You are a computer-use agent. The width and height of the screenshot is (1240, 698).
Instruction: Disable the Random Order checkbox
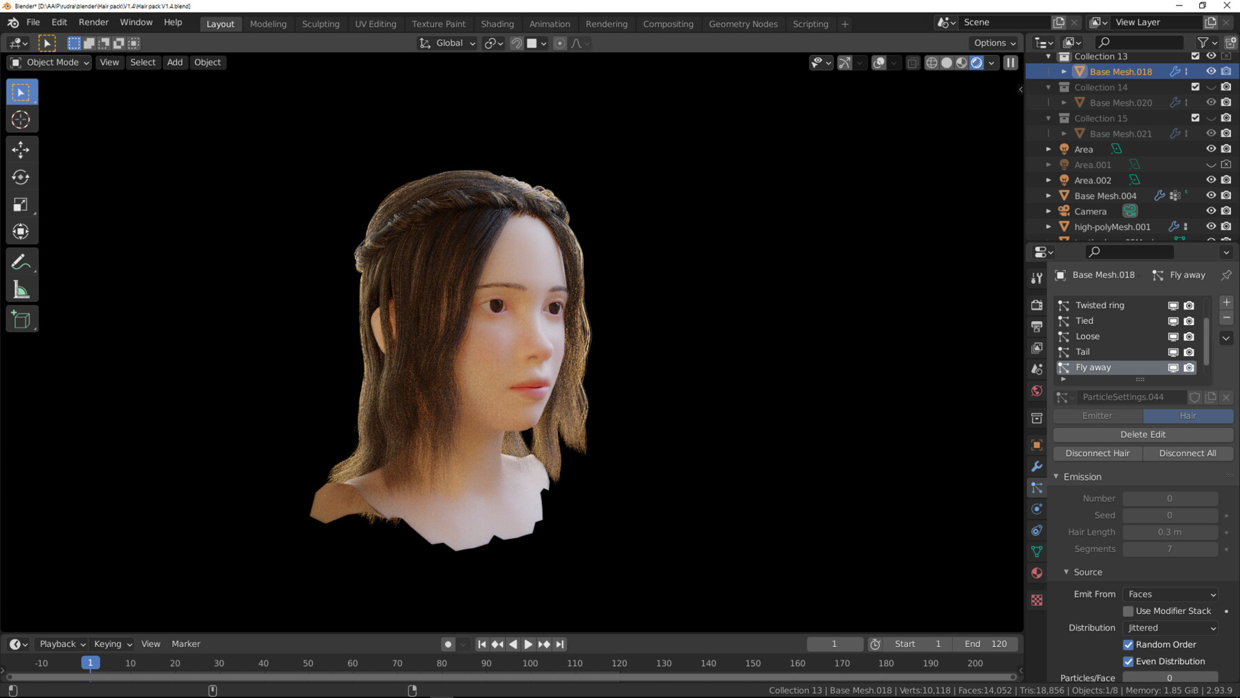click(1128, 644)
